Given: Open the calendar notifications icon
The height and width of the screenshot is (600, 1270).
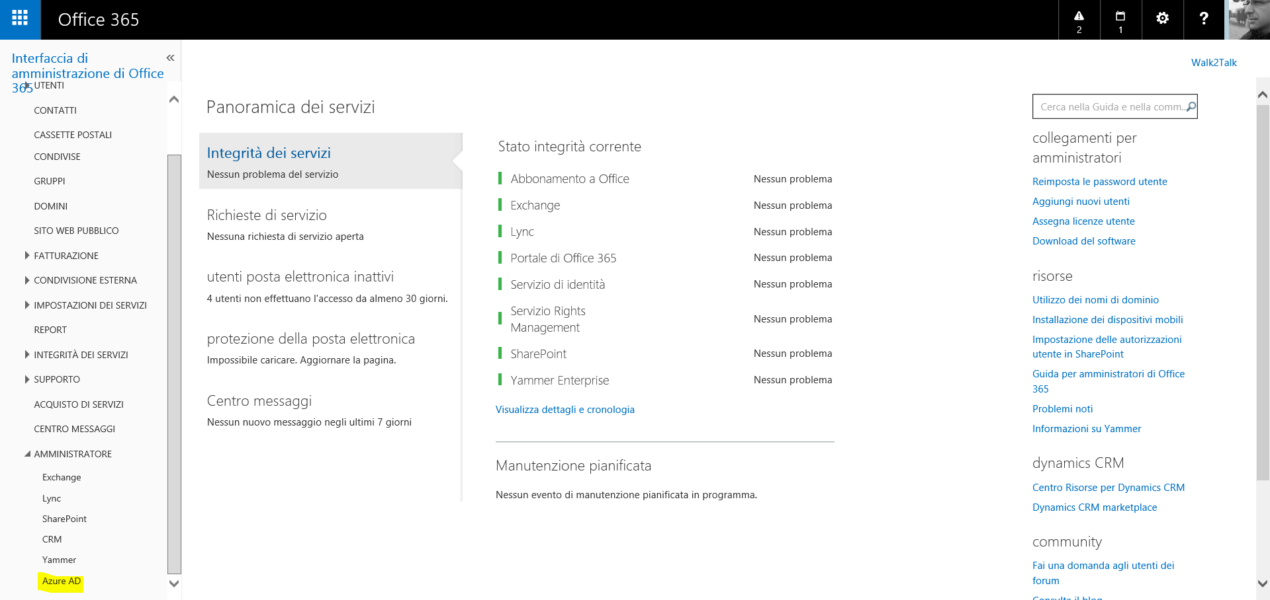Looking at the screenshot, I should coord(1120,20).
